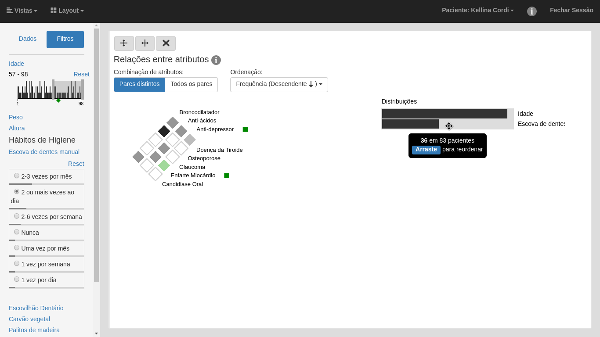Click the vertical resize panel icon button
Image resolution: width=600 pixels, height=337 pixels.
[x=124, y=43]
